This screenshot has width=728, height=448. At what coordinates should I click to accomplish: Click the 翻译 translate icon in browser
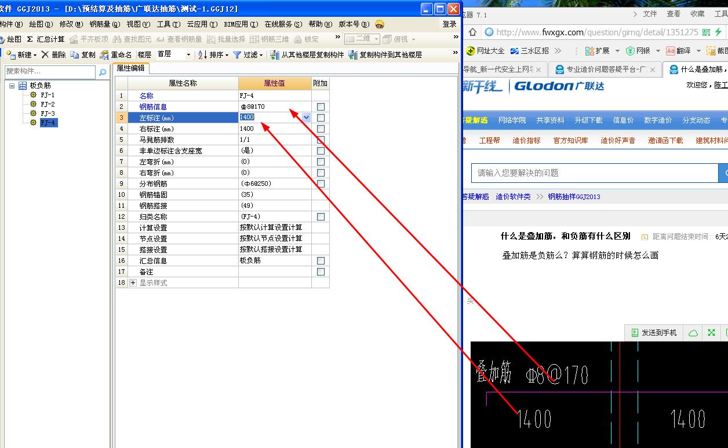[671, 51]
